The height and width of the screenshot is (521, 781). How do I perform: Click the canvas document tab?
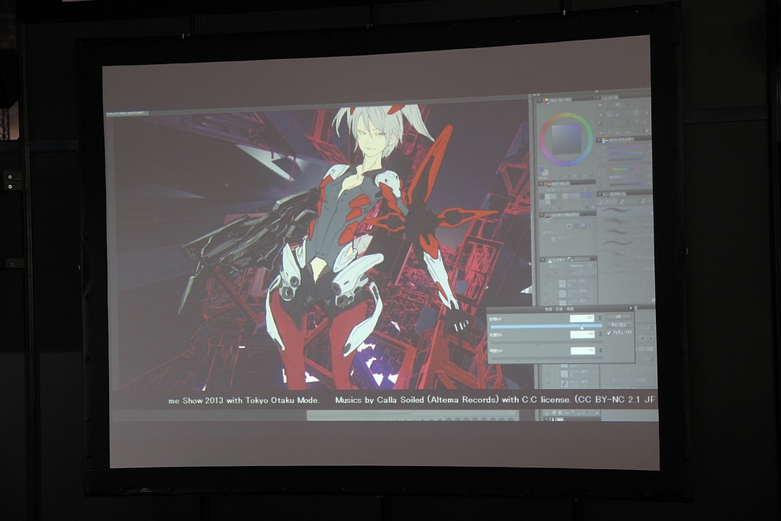pyautogui.click(x=127, y=114)
